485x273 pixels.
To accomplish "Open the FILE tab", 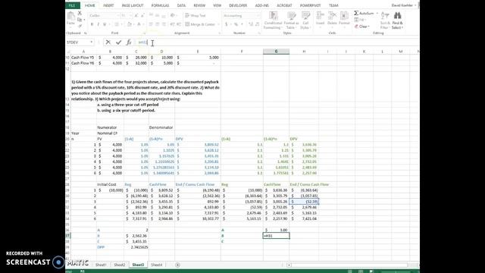I will point(73,5).
